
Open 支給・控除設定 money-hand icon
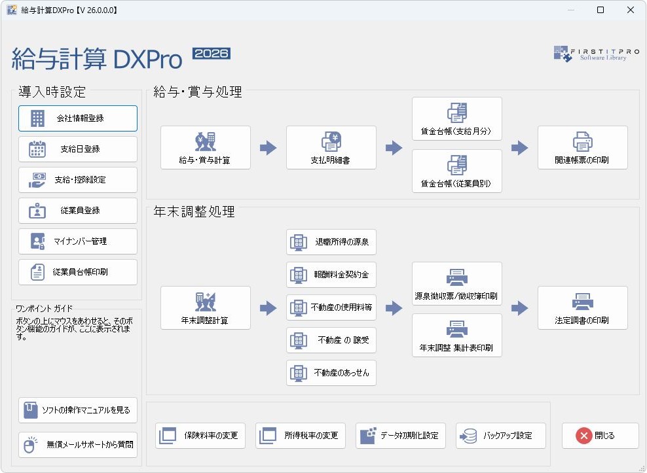(x=38, y=180)
